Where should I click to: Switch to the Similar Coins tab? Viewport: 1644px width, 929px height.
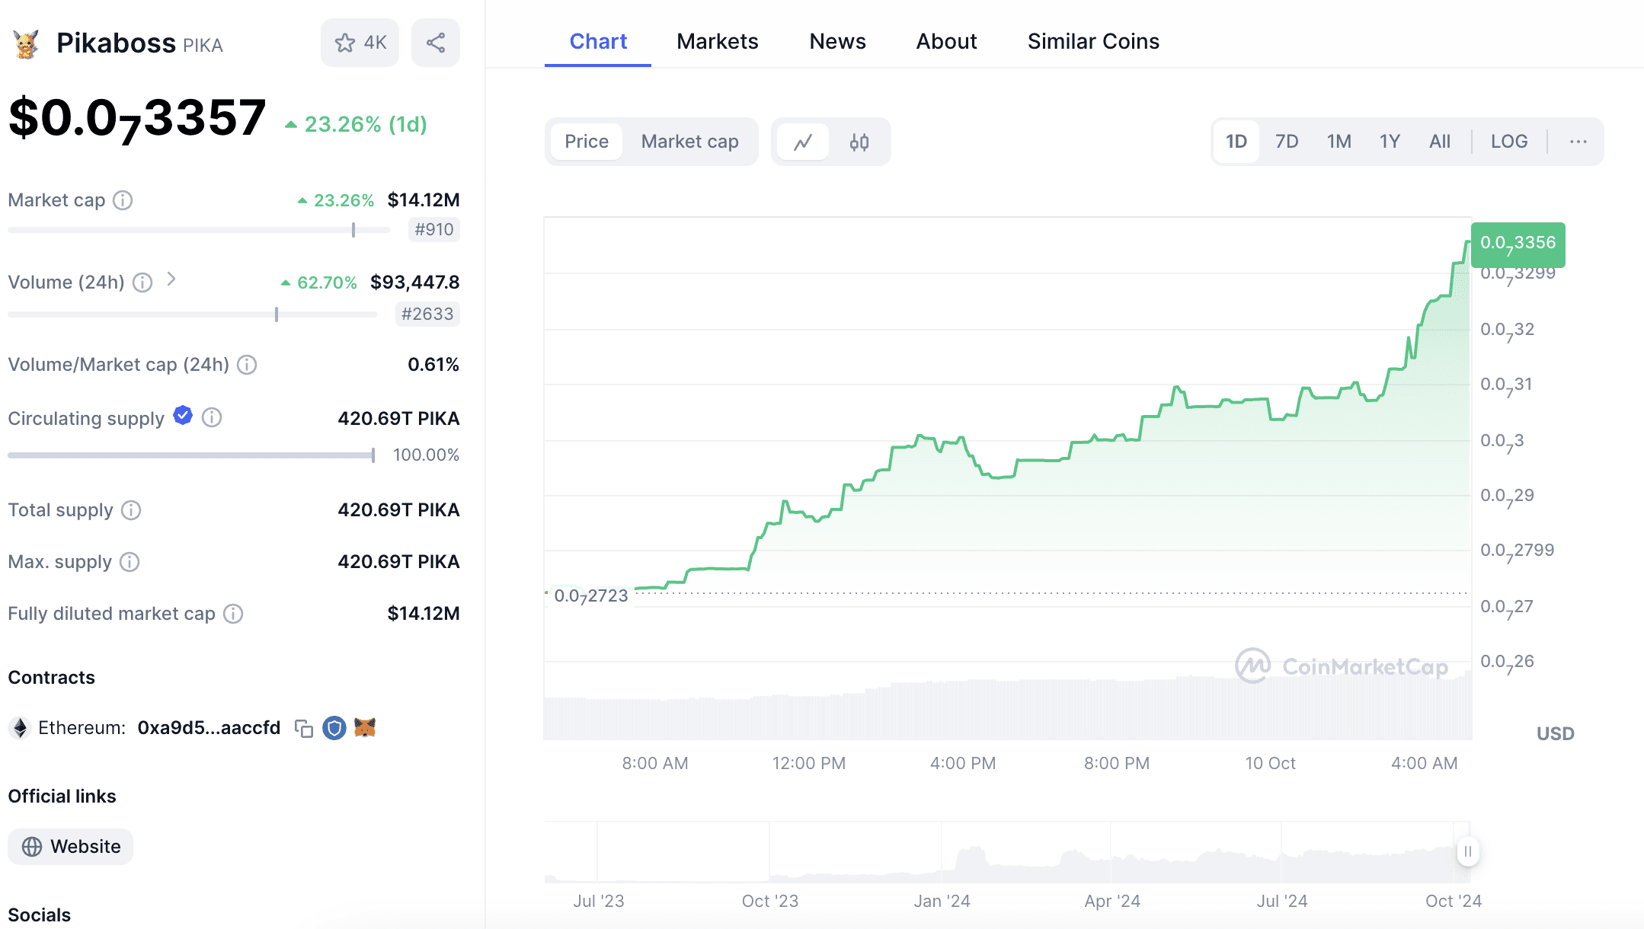[1092, 41]
